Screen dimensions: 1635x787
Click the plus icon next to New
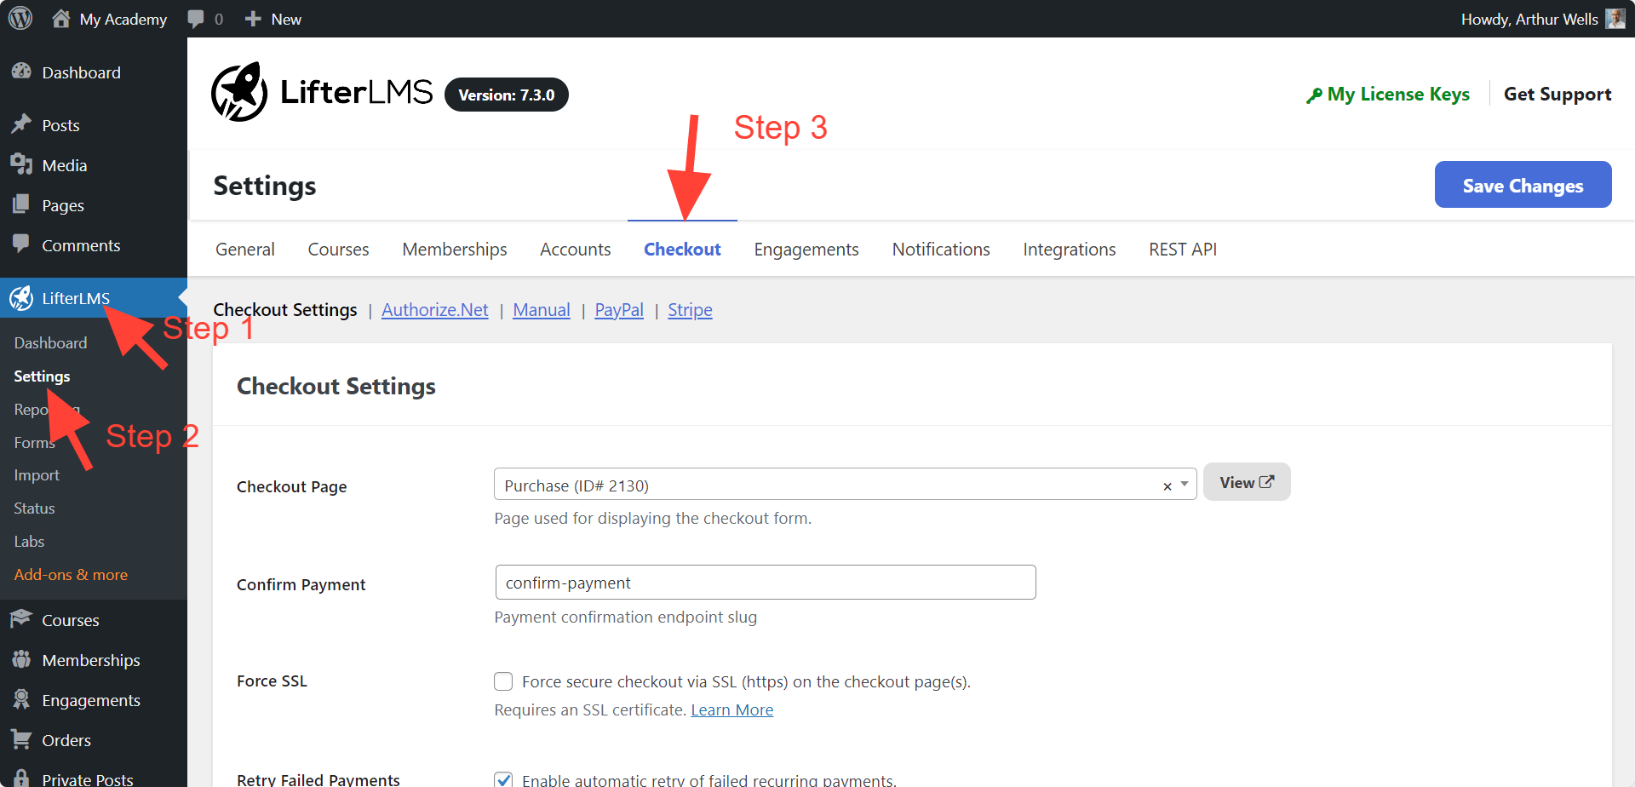253,19
